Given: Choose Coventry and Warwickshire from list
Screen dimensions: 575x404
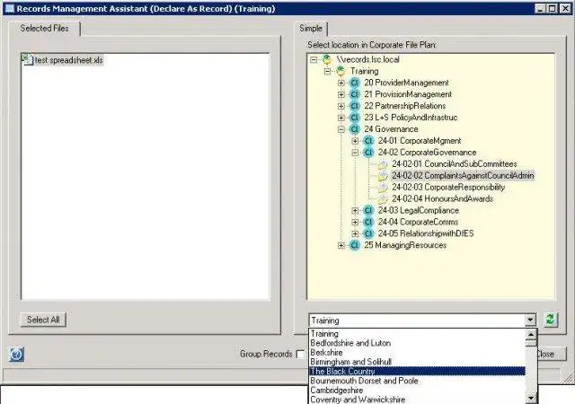Looking at the screenshot, I should point(417,400).
